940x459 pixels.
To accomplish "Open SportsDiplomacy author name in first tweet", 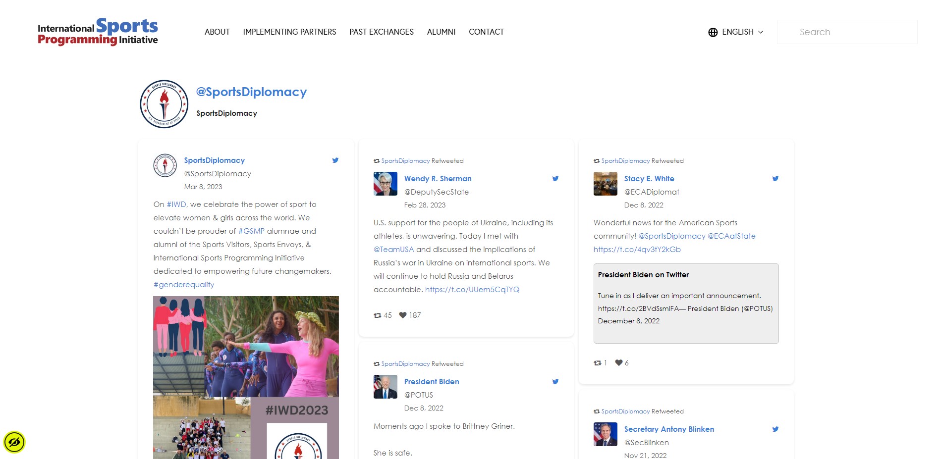I will [x=214, y=160].
